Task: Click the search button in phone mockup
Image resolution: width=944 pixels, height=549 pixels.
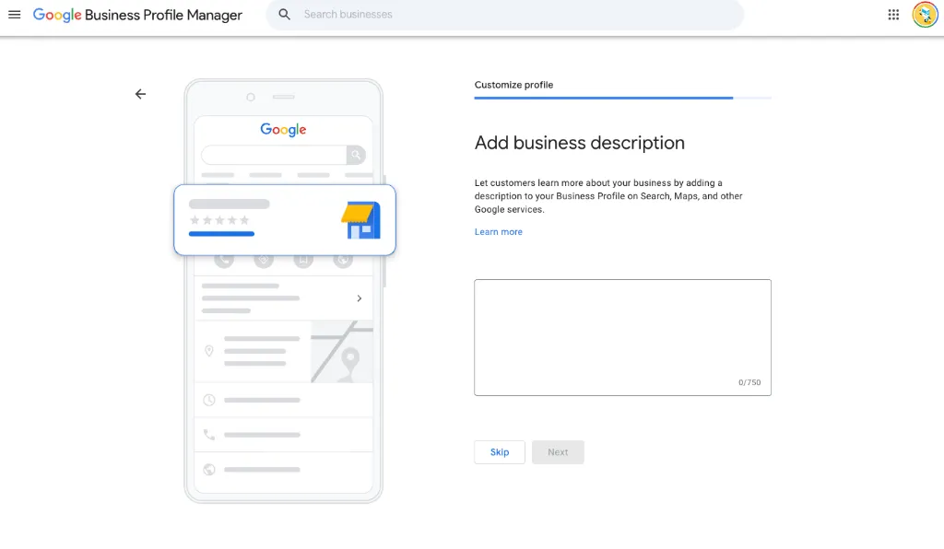Action: click(356, 155)
